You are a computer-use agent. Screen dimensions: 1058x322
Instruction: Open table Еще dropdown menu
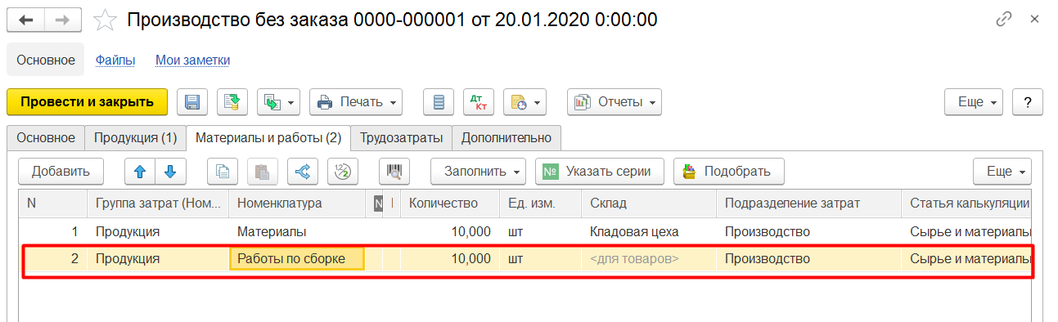coord(1002,172)
